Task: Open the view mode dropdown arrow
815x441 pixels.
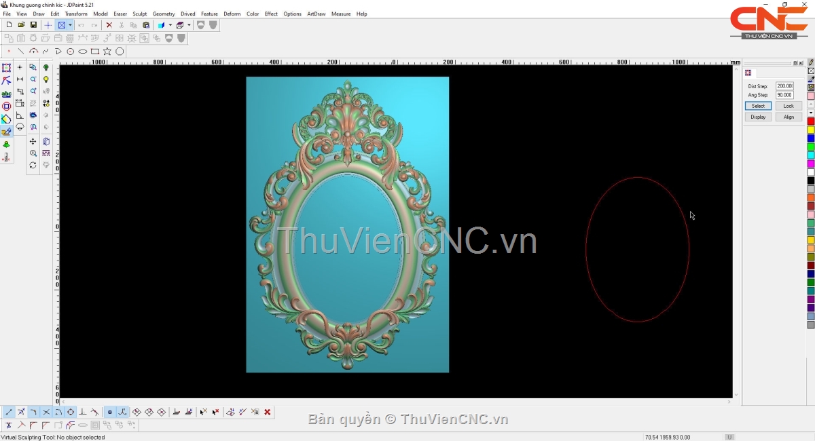Action: coord(70,25)
